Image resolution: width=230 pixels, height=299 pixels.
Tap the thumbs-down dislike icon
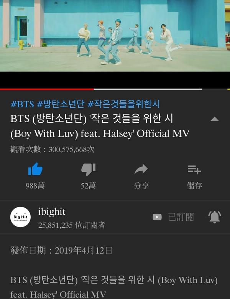[x=88, y=169]
